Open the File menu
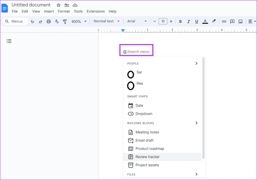257x180 pixels. click(x=15, y=11)
